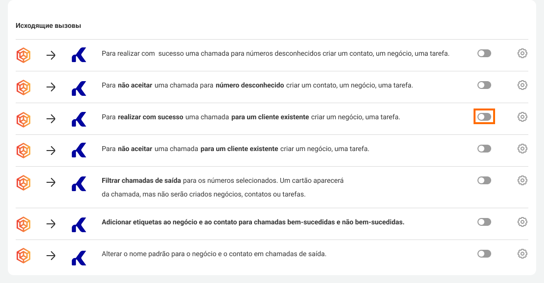Viewport: 544px width, 283px height.
Task: Open gear settings for 'Adicionar etiquetas' rule
Action: (x=522, y=222)
